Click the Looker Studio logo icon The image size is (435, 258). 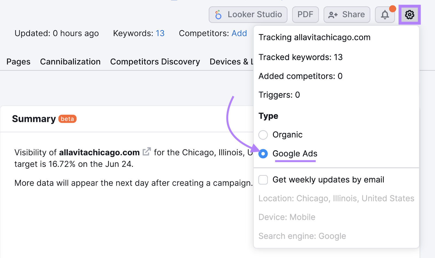(218, 14)
